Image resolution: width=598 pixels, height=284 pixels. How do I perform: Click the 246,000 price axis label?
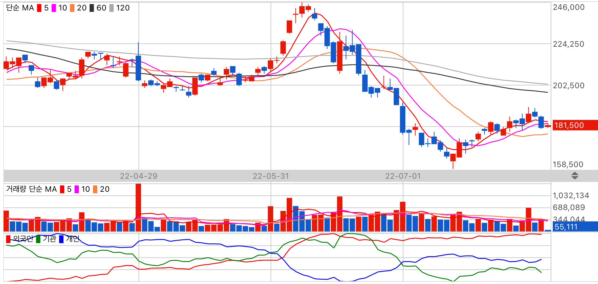tap(569, 7)
